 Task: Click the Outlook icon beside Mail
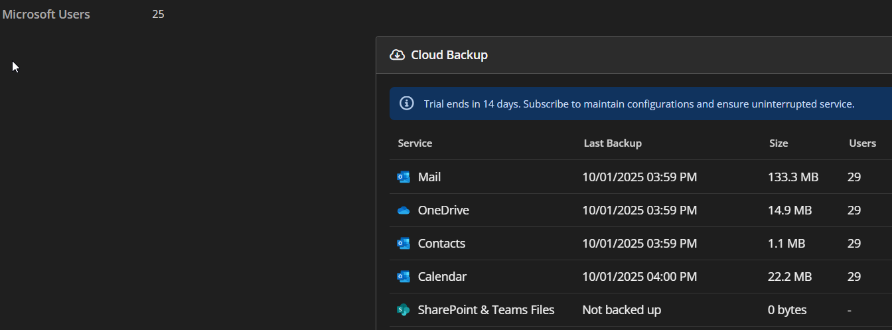403,177
